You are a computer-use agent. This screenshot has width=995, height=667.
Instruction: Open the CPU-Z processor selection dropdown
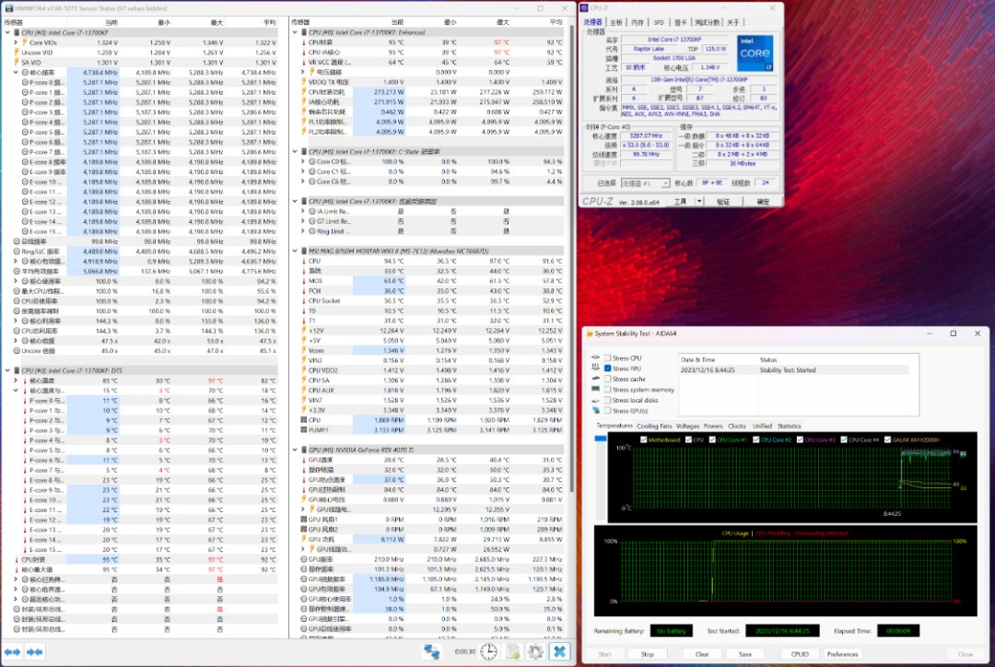coord(645,183)
